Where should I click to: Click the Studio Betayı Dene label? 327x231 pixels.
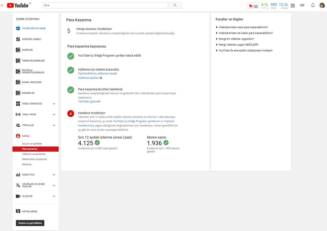34,28
